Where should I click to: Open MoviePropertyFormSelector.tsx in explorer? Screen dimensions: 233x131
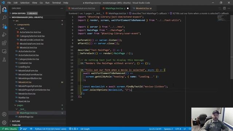pyautogui.click(x=34, y=90)
